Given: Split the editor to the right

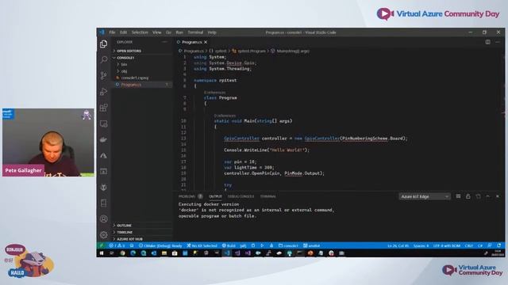Looking at the screenshot, I should [487, 42].
